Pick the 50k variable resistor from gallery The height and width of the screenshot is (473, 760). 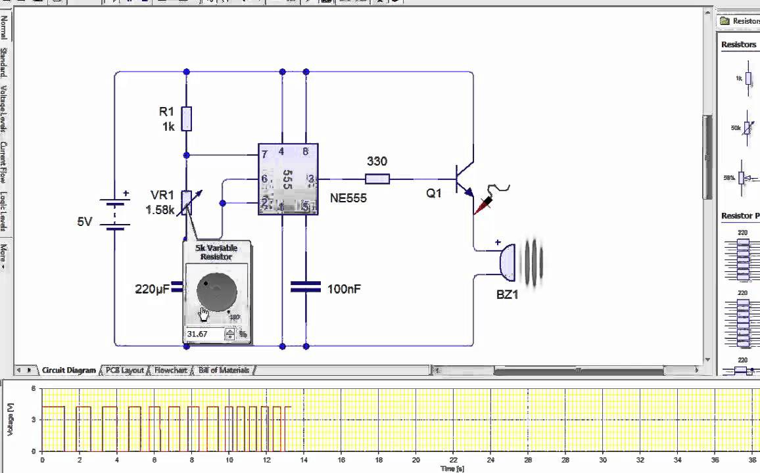coord(748,128)
